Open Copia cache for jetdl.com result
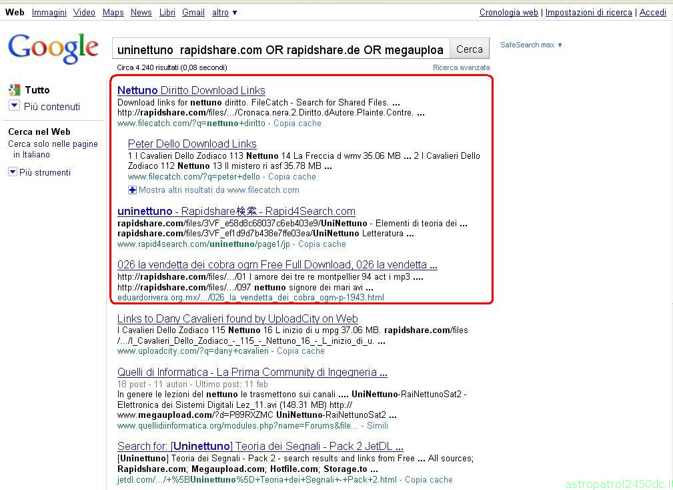Screen dimensions: 673x490 [x=428, y=480]
